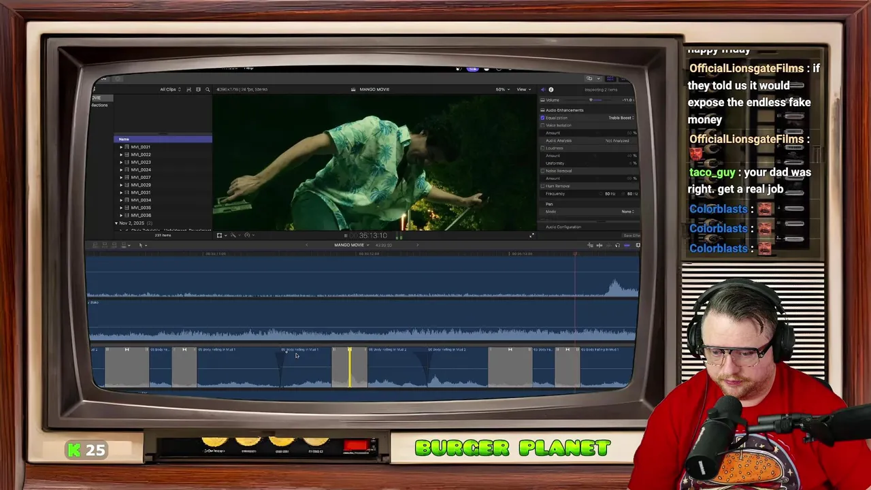Click transition icon on first gray clip
The width and height of the screenshot is (871, 490).
click(127, 349)
